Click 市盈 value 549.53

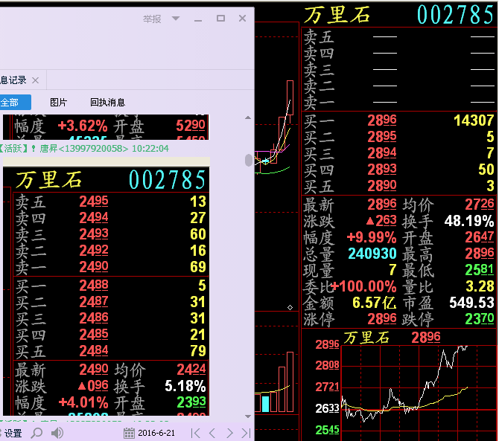pyautogui.click(x=471, y=303)
